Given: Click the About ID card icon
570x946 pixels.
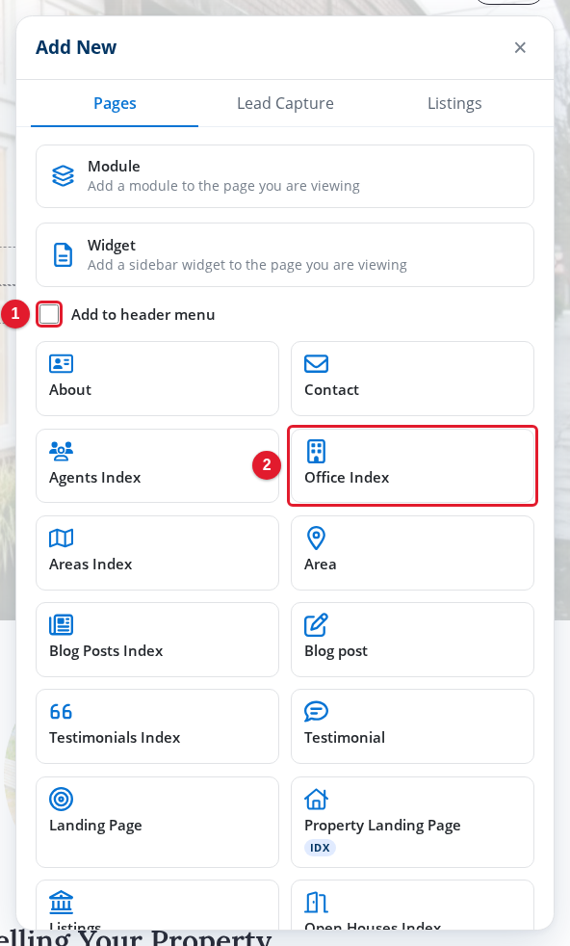Looking at the screenshot, I should [61, 364].
